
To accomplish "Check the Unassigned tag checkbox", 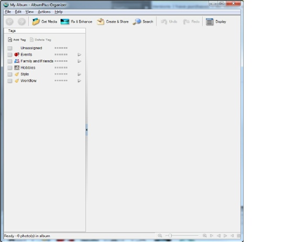I will coord(10,48).
